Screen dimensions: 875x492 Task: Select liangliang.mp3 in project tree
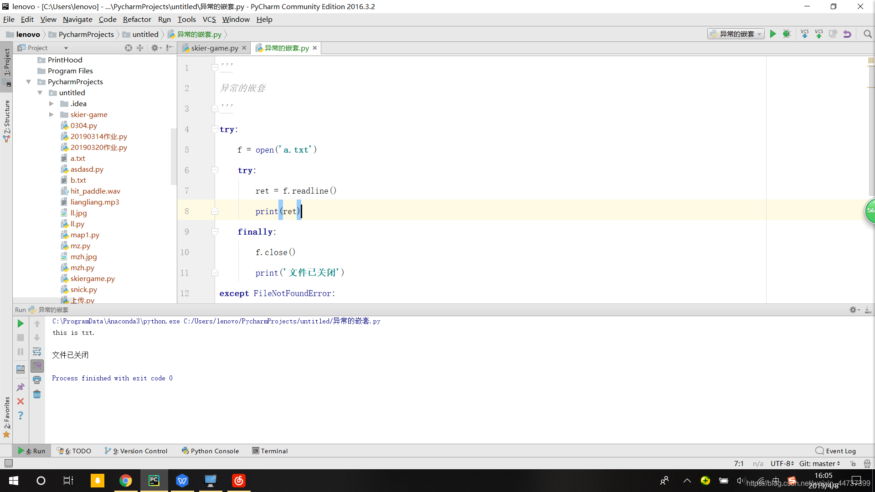[x=94, y=202]
